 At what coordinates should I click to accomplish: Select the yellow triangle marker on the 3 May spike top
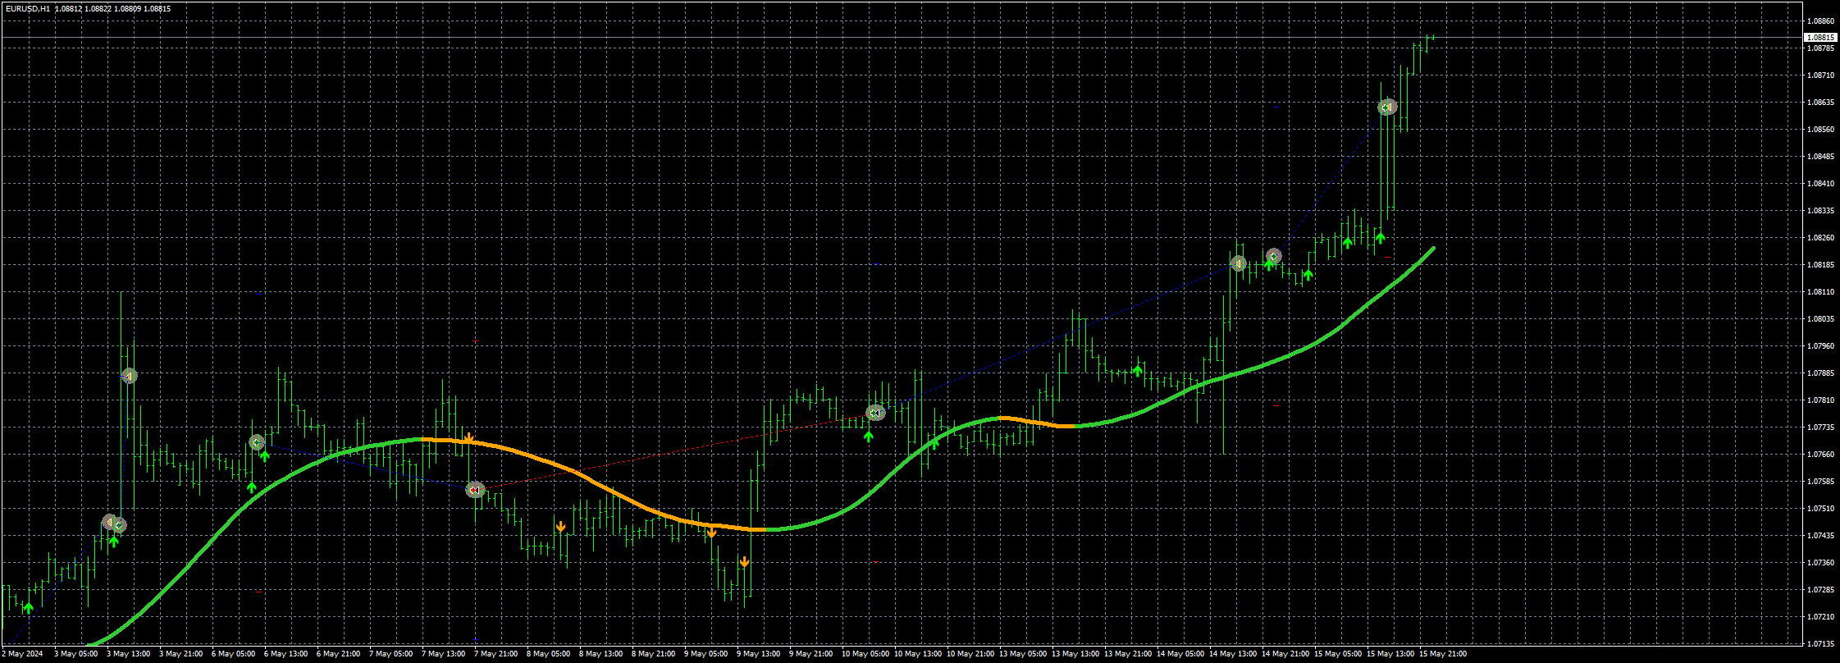tap(129, 376)
